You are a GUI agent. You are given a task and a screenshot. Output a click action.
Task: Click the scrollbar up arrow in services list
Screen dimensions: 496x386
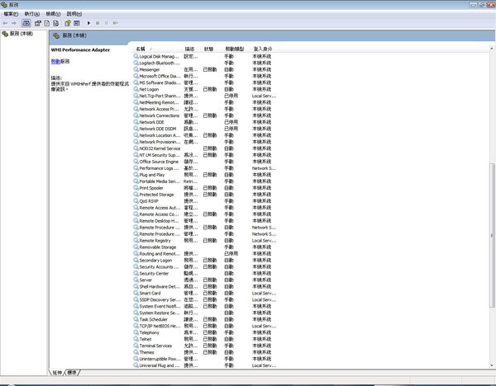pyautogui.click(x=492, y=49)
